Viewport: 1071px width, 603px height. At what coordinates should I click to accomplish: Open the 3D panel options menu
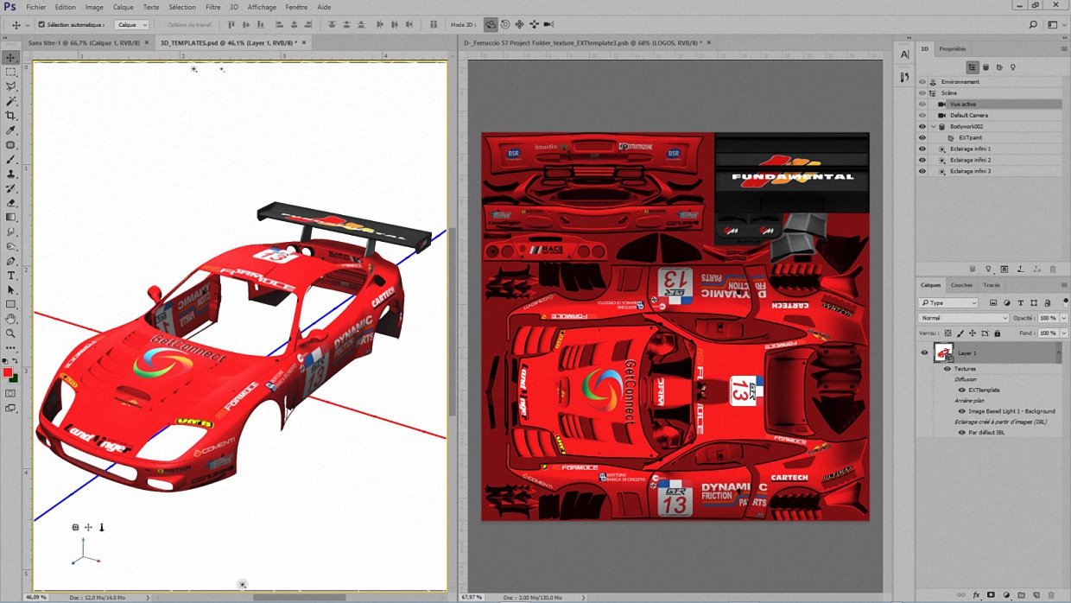pyautogui.click(x=1064, y=49)
